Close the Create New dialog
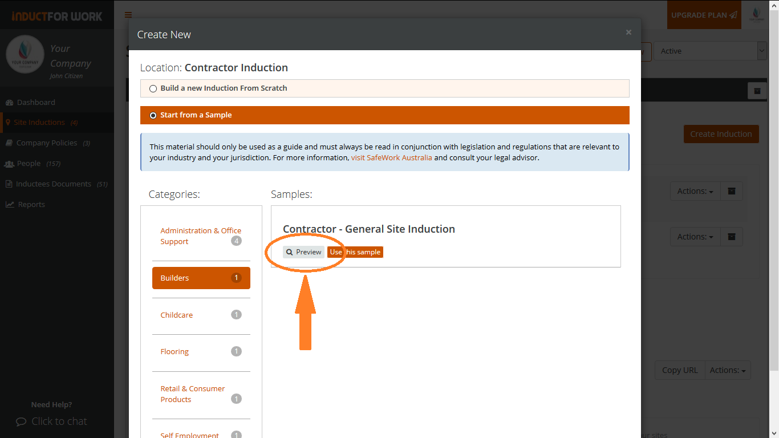Image resolution: width=779 pixels, height=438 pixels. [628, 33]
